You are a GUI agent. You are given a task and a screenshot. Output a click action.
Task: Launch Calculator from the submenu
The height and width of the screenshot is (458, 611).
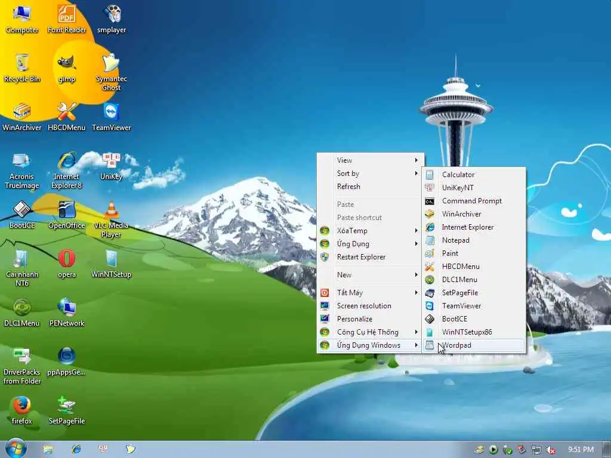(x=474, y=175)
